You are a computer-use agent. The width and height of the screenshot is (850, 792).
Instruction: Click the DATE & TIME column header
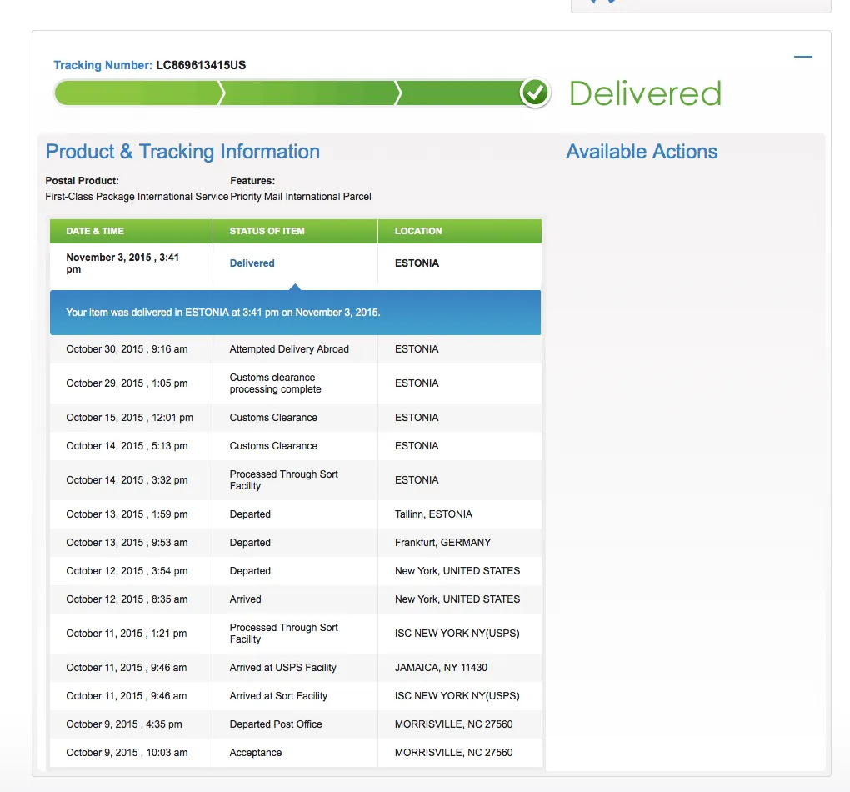(x=131, y=231)
